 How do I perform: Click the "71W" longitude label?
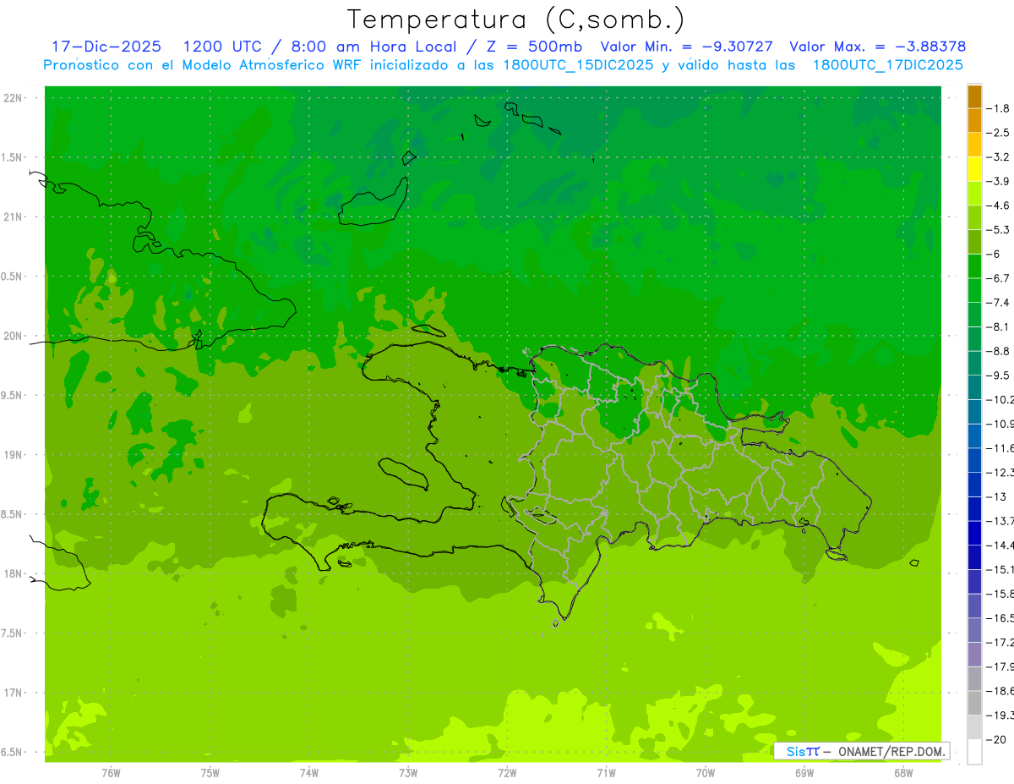coord(606,773)
